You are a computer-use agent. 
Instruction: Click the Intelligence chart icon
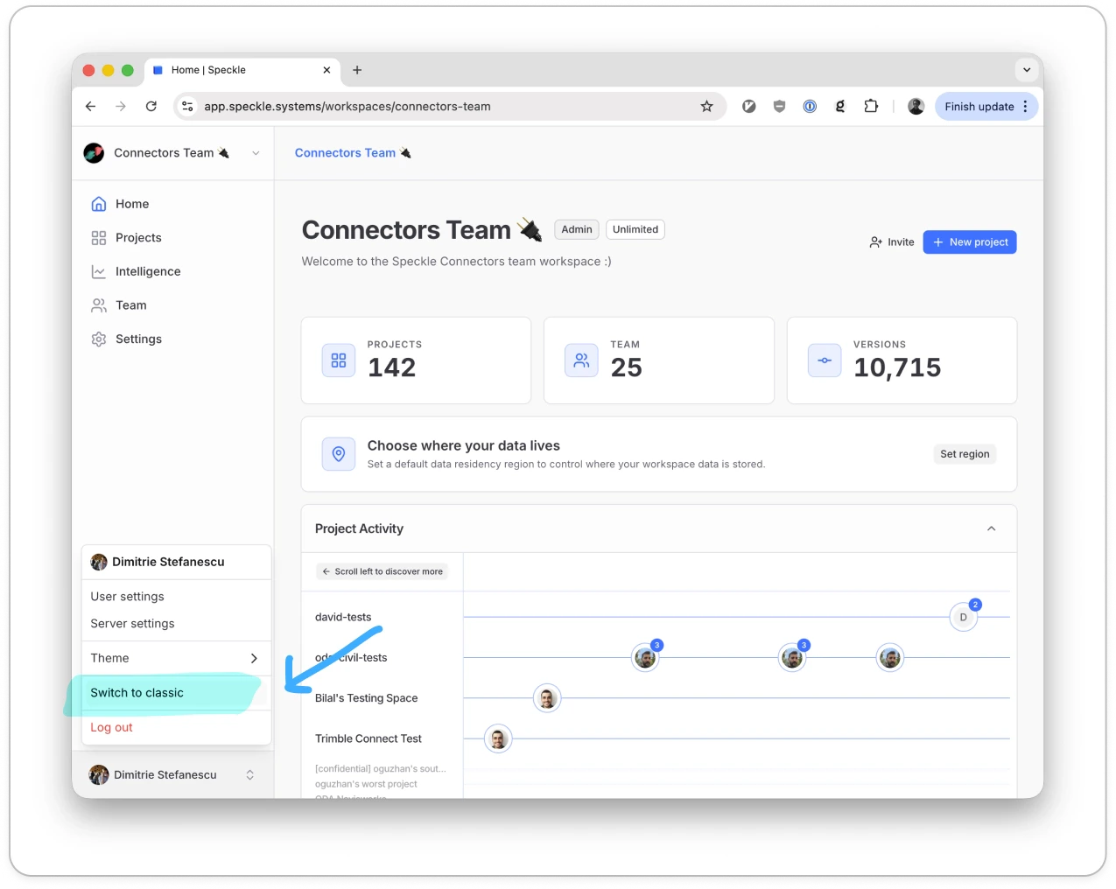[x=99, y=271]
